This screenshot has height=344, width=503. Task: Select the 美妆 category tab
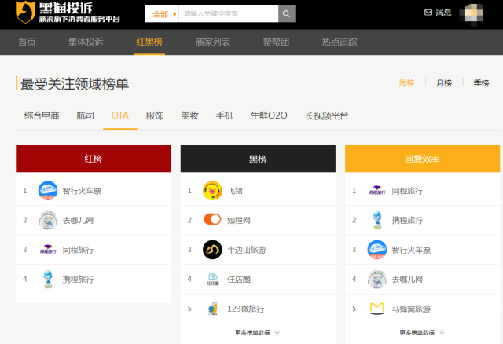coord(190,115)
